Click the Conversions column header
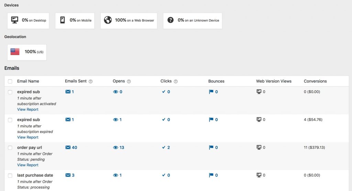The height and width of the screenshot is (191, 352). pyautogui.click(x=315, y=81)
